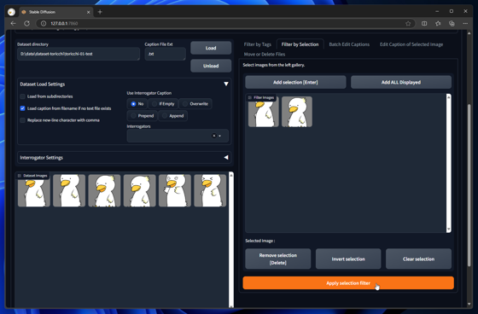Click Add selection [Enter] button

pos(295,82)
